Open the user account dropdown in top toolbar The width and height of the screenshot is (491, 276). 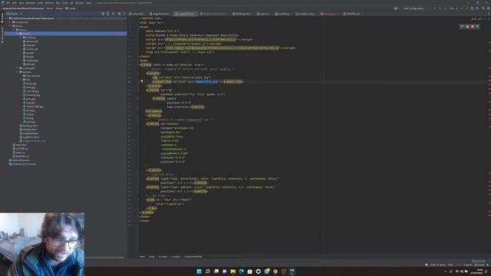[397, 8]
